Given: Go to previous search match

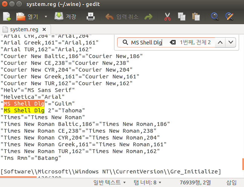Looking at the screenshot, I should [x=220, y=42].
